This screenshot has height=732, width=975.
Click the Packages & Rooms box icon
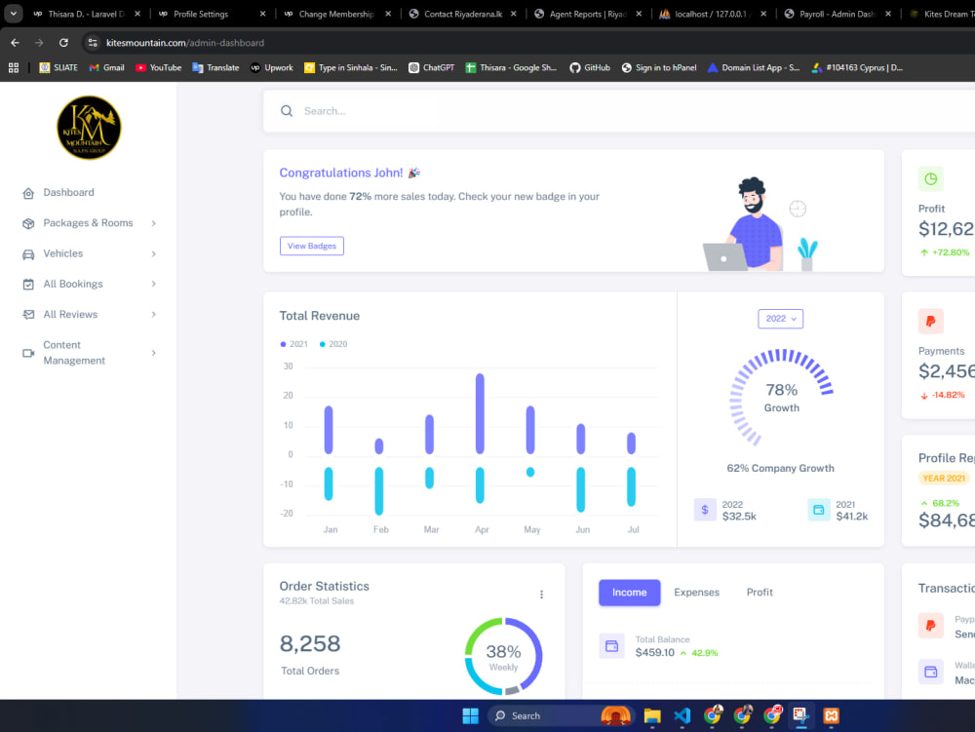coord(28,224)
